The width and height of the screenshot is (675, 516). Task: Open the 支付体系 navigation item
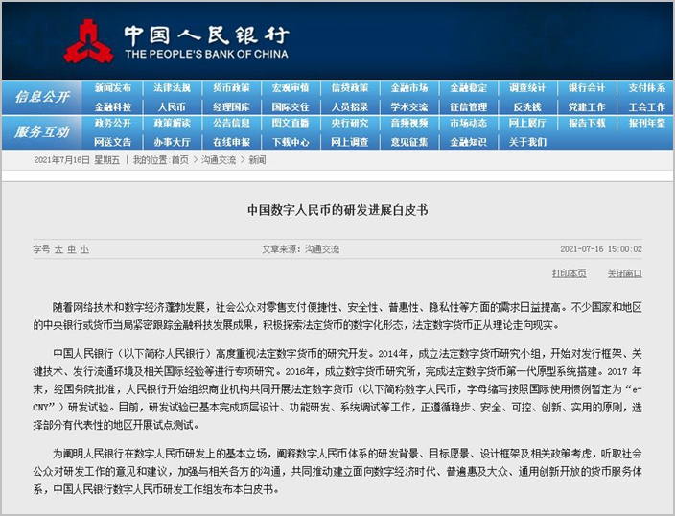click(646, 88)
